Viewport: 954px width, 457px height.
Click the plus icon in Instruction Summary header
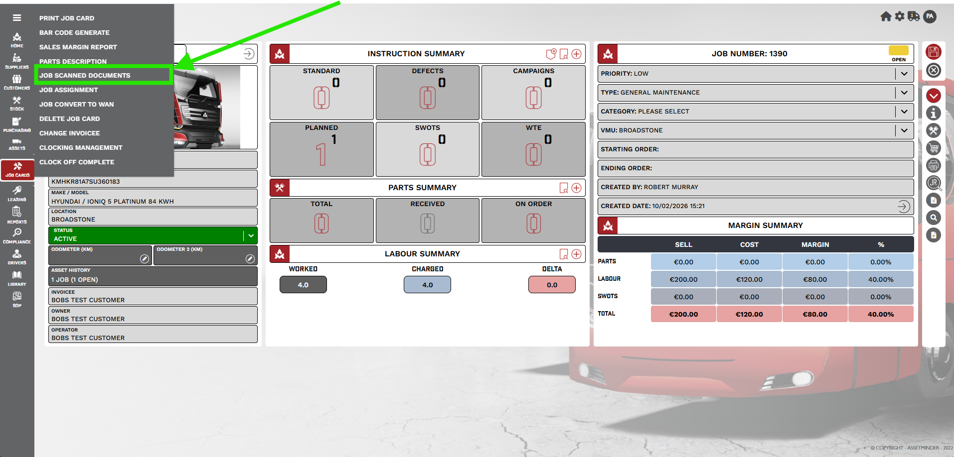576,54
